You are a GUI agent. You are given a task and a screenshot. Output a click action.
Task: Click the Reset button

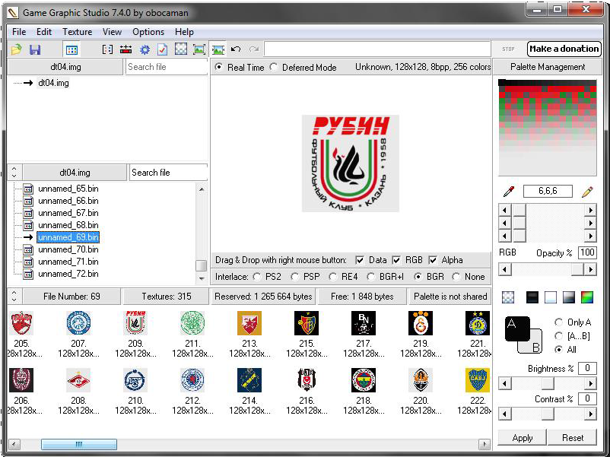pos(572,438)
